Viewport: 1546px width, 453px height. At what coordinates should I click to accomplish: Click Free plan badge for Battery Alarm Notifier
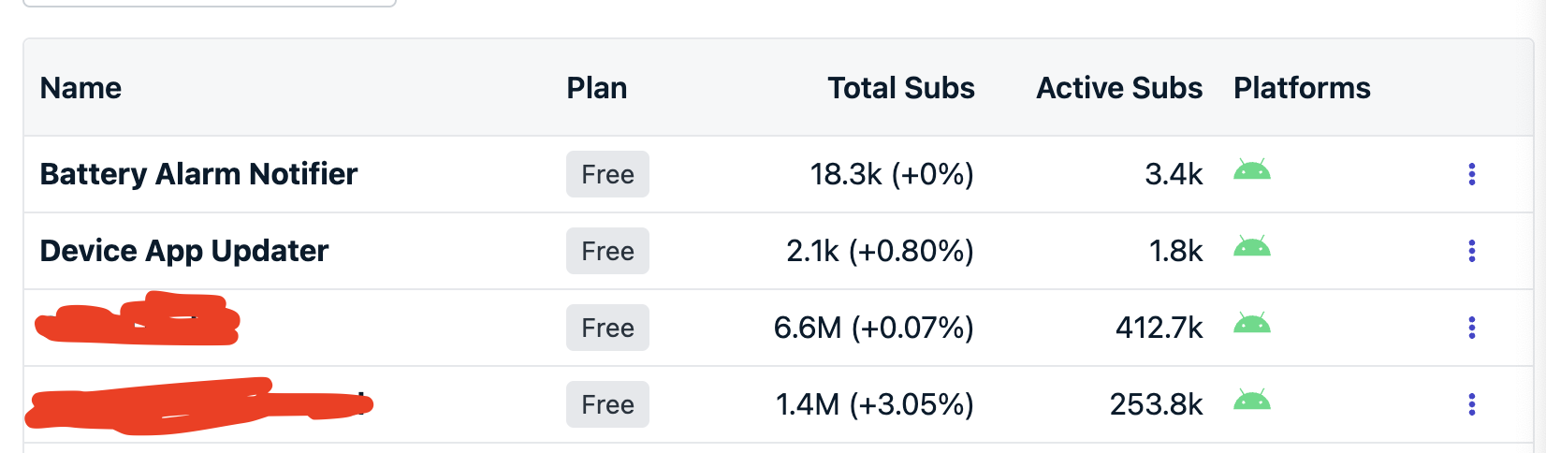[x=607, y=174]
